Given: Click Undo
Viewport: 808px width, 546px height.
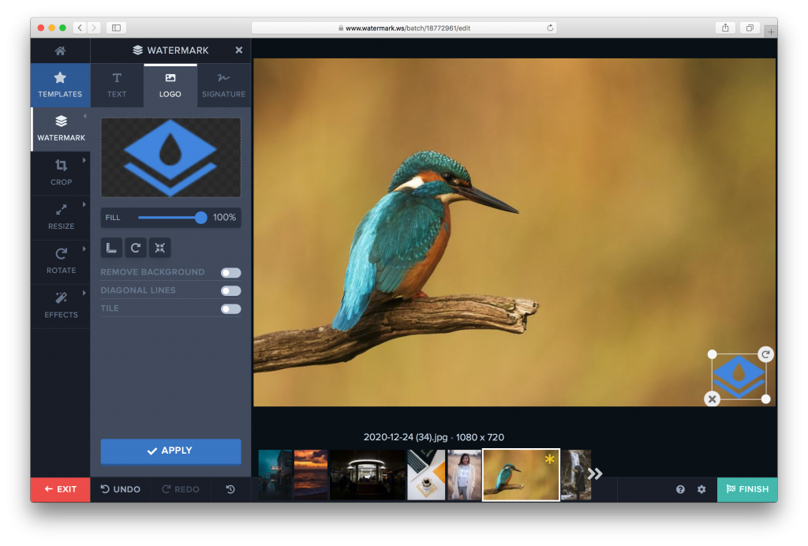Looking at the screenshot, I should point(120,489).
